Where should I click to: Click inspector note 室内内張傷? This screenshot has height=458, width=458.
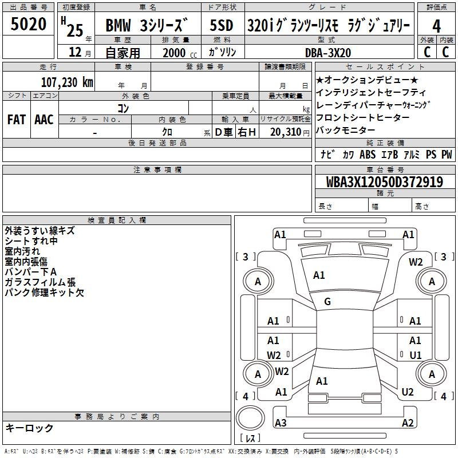click(x=26, y=262)
